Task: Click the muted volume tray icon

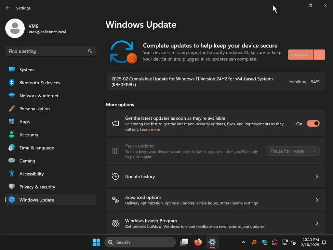Action: (x=293, y=242)
